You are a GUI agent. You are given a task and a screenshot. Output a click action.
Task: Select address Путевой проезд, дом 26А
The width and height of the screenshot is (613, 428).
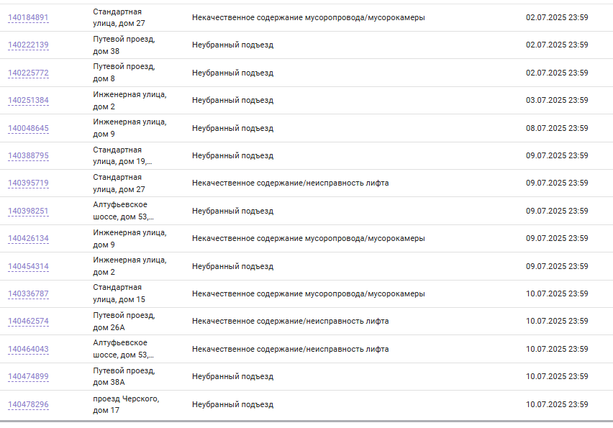(x=124, y=322)
